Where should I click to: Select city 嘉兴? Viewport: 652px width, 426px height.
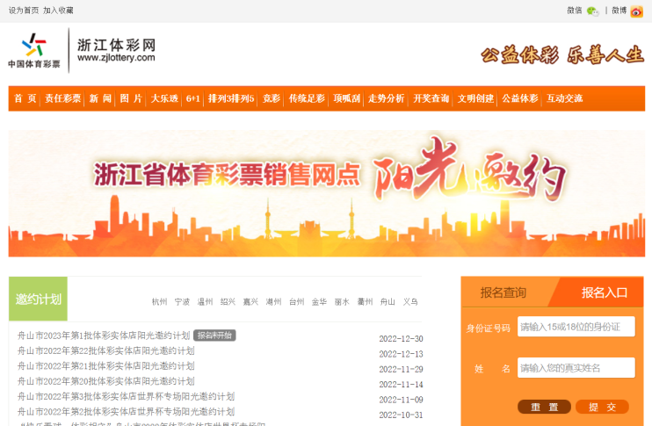[250, 302]
